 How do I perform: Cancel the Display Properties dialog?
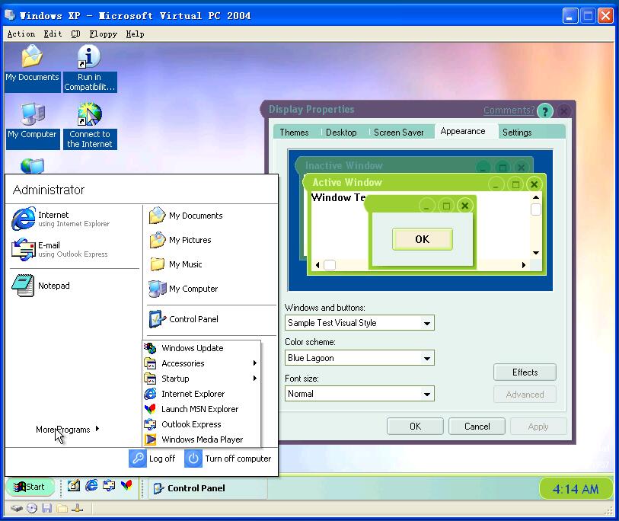click(477, 427)
